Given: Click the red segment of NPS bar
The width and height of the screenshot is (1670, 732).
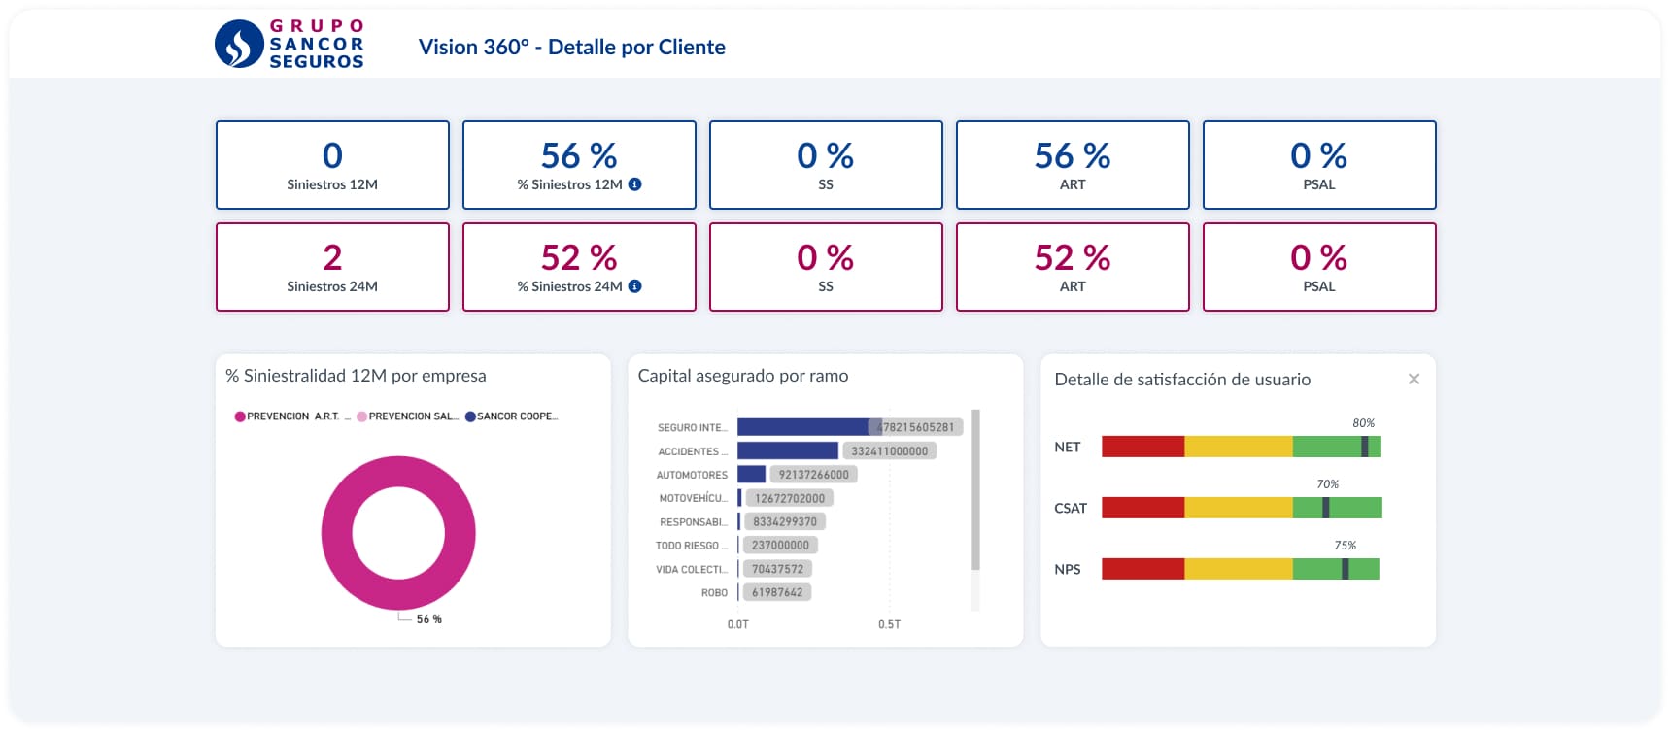Looking at the screenshot, I should 1142,569.
